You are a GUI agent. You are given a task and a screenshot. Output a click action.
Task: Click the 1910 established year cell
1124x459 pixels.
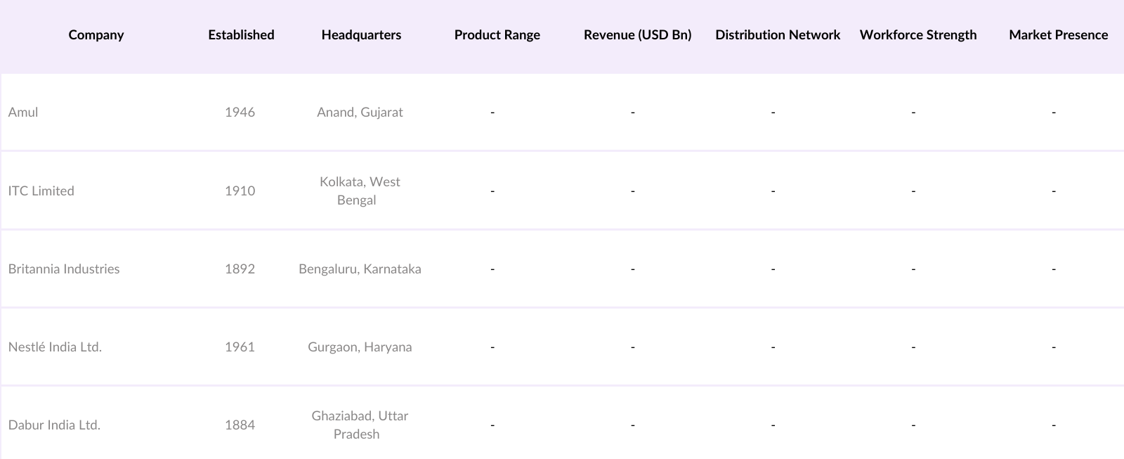tap(240, 191)
